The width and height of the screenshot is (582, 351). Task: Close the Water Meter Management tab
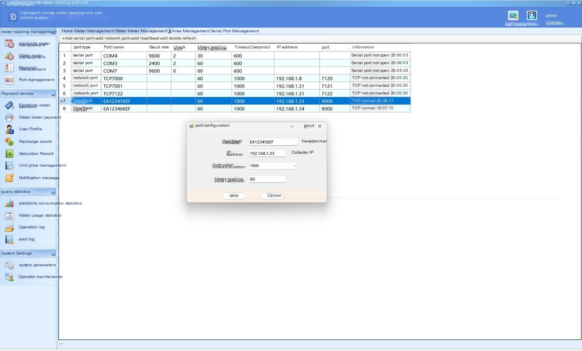tap(170, 31)
